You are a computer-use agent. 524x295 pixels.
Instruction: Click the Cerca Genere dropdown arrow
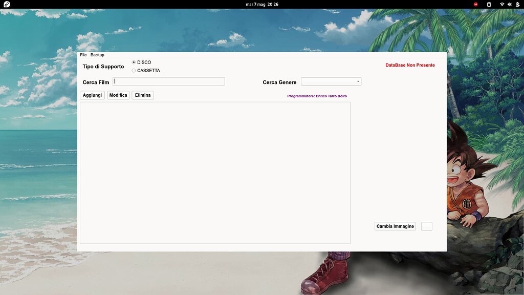pos(358,81)
